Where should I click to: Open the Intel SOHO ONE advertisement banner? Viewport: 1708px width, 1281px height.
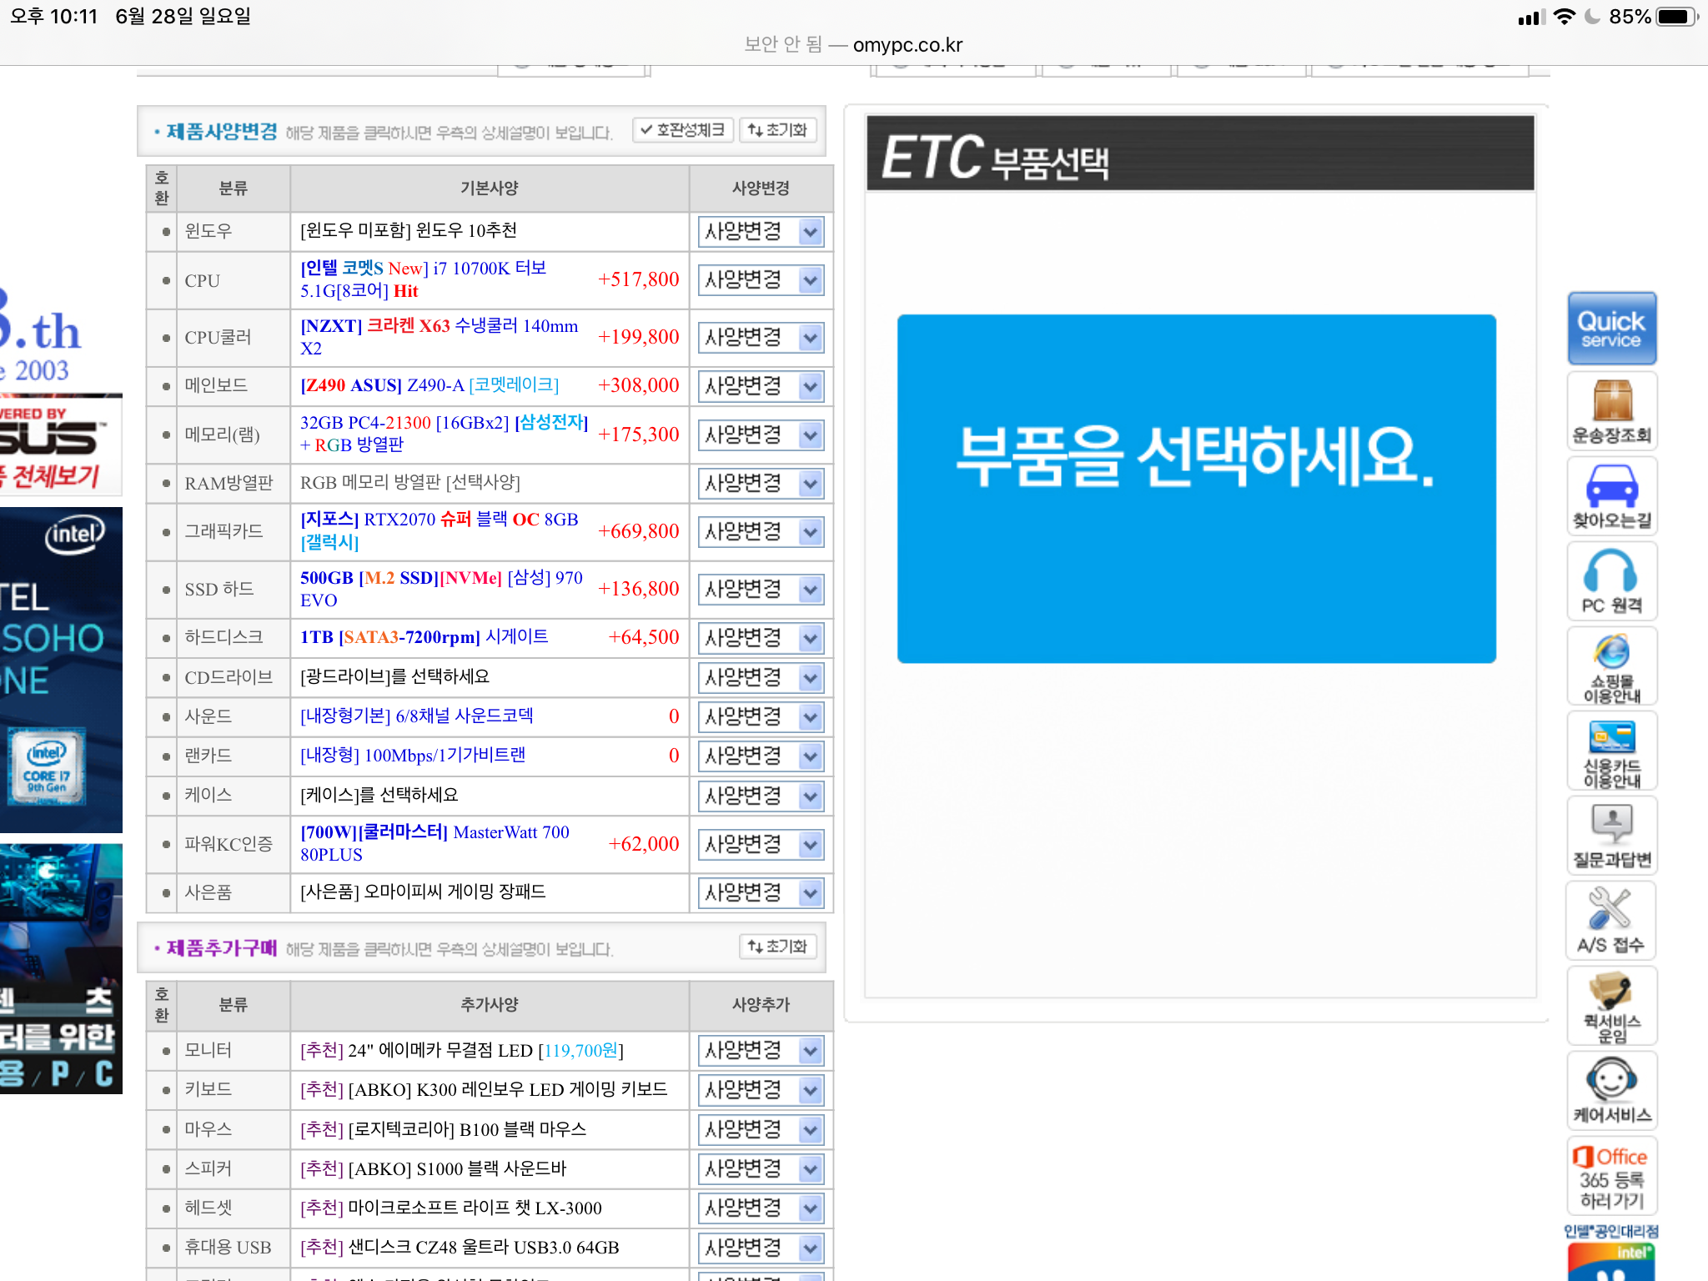click(61, 670)
